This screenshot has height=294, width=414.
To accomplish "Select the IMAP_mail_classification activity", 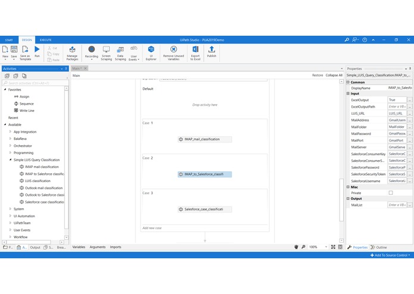I will (205, 139).
